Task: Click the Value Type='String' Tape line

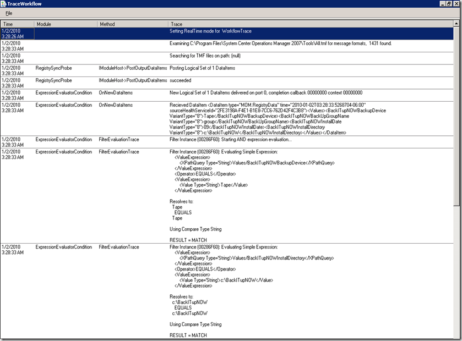Action: click(x=214, y=185)
